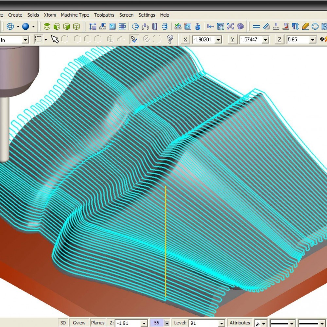
Task: Click the Z value field showing 5.65
Action: tap(298, 40)
